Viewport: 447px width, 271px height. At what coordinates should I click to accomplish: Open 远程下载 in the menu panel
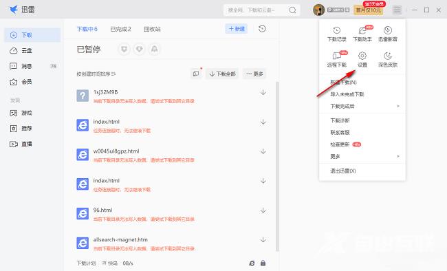click(337, 59)
